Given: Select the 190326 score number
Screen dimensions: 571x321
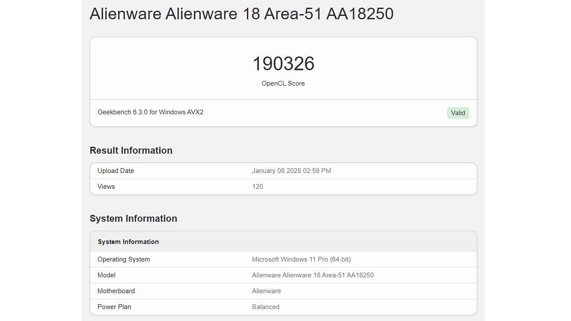Looking at the screenshot, I should (283, 64).
